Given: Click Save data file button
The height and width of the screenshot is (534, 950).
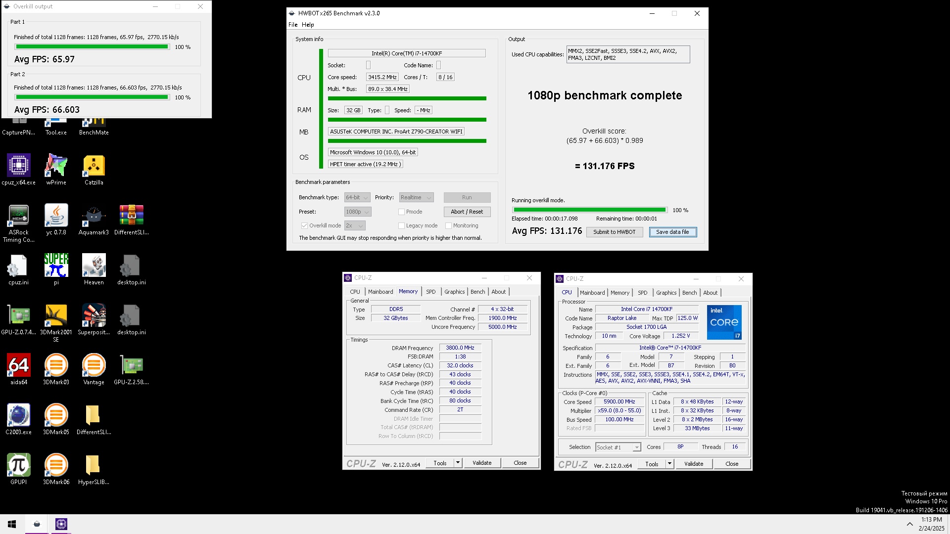Looking at the screenshot, I should click(672, 232).
